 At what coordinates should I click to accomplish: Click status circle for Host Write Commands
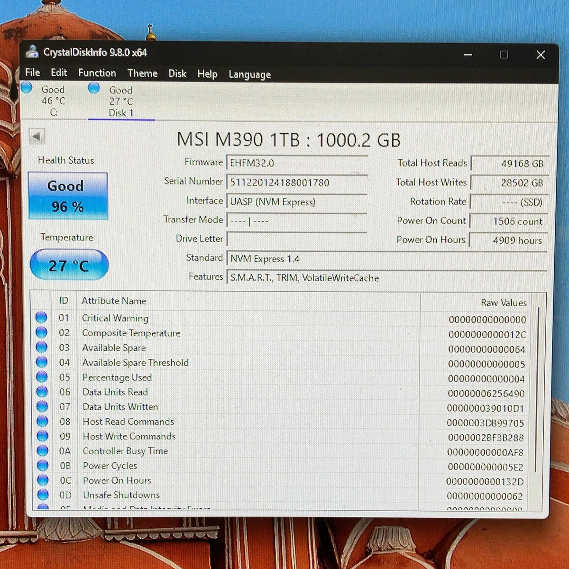click(43, 436)
